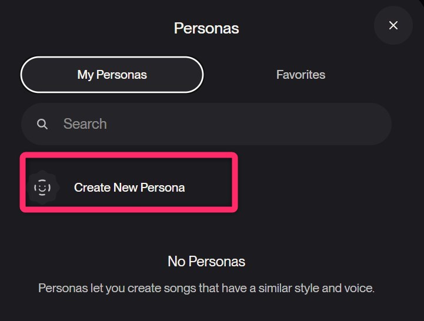Image resolution: width=424 pixels, height=321 pixels.
Task: Click the persona face icon
Action: point(42,188)
